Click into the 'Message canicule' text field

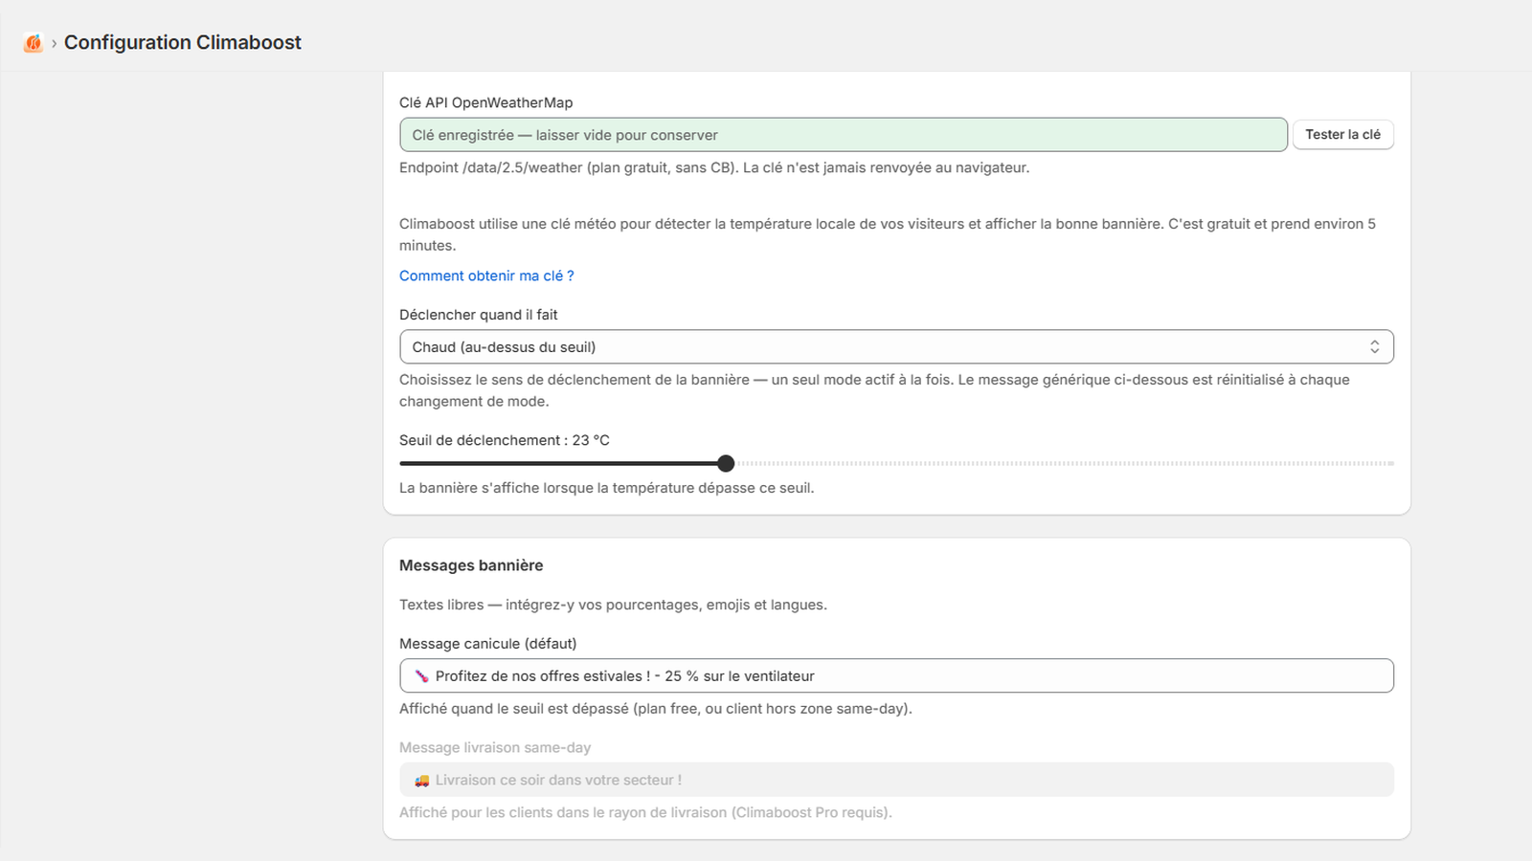[x=896, y=676]
